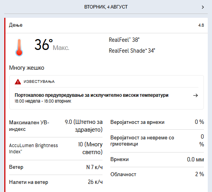The height and width of the screenshot is (192, 212).
Task: Click the Многу жешко condition text
Action: click(x=27, y=68)
